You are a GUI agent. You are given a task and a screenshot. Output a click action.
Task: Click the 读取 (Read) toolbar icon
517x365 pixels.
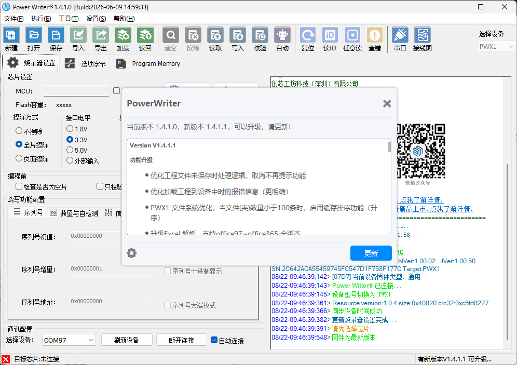(215, 39)
